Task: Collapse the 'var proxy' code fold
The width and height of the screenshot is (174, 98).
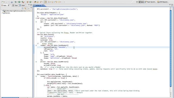Action: coord(36,18)
